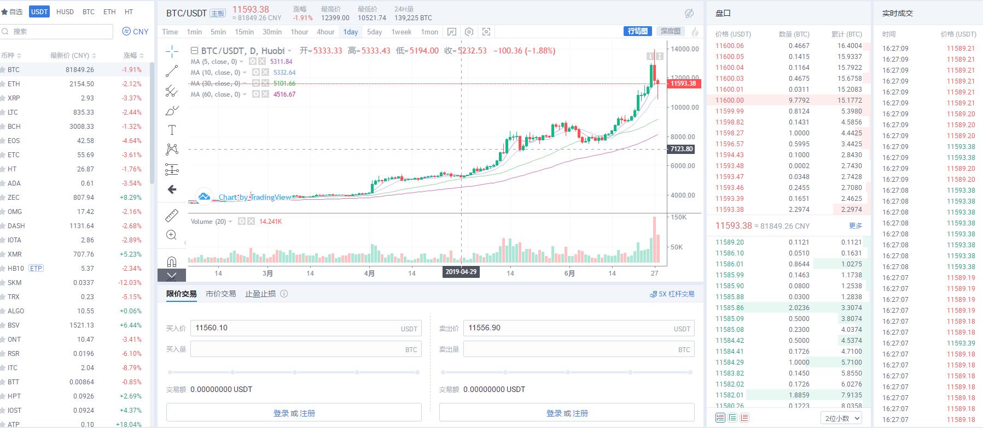The height and width of the screenshot is (428, 983).
Task: Open the 2位小数 decimal precision dropdown
Action: 842,418
